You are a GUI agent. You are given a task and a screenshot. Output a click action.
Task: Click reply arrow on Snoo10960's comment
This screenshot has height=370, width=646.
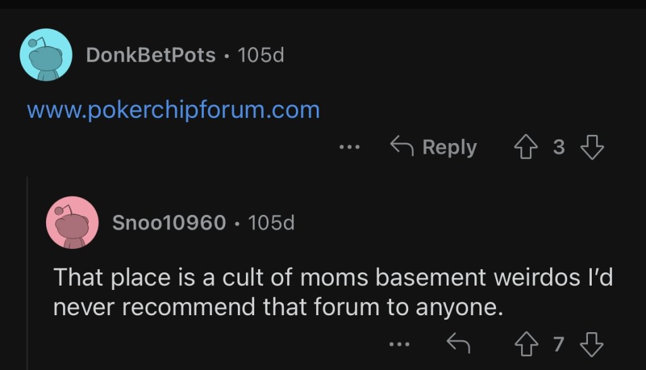click(459, 344)
